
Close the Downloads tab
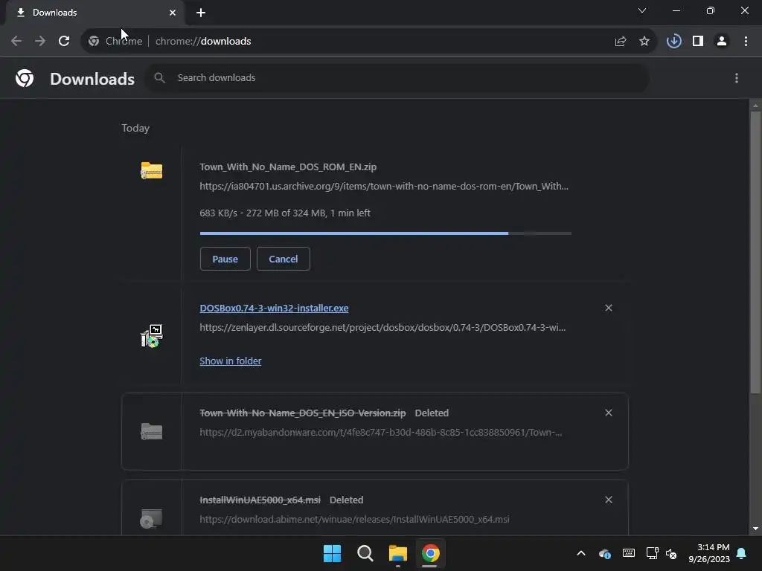click(173, 13)
